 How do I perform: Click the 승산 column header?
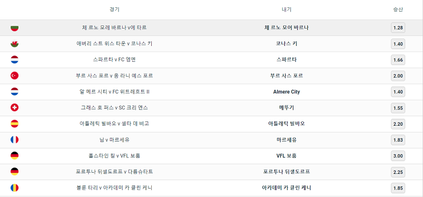click(x=398, y=10)
